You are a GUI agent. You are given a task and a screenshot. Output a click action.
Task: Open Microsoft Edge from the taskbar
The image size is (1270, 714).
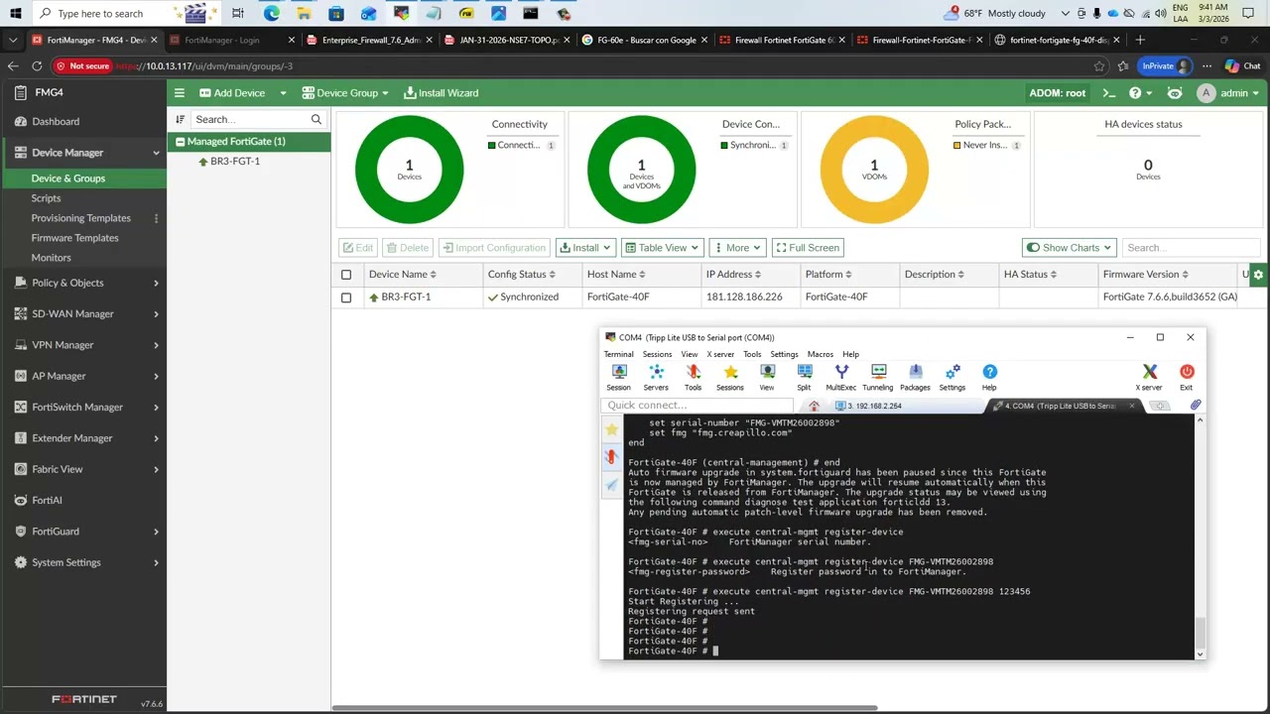pos(272,13)
